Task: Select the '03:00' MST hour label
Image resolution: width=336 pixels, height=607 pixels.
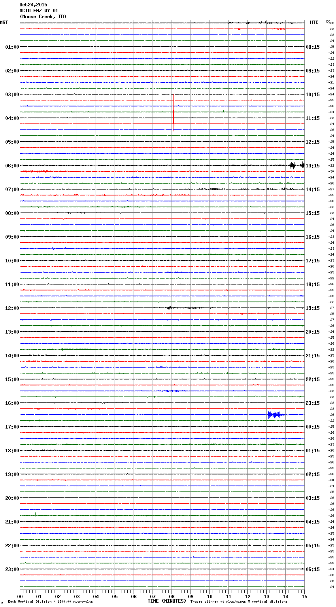Action: 12,95
